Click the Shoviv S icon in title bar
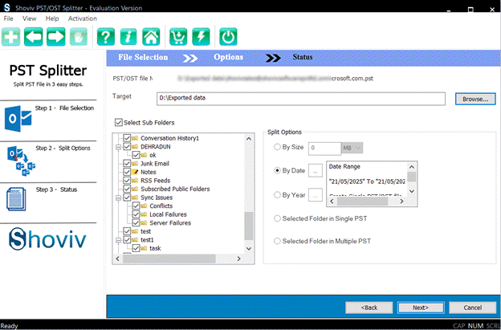Screen dimensions: 501x330 (6, 8)
